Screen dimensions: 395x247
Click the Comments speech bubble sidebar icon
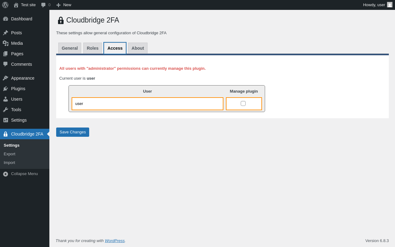coord(6,64)
